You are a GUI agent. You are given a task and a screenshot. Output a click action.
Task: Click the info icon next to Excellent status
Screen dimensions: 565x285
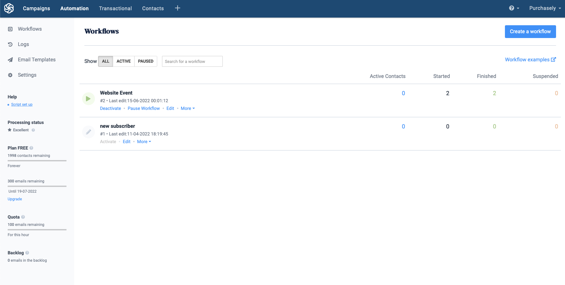[x=33, y=130]
